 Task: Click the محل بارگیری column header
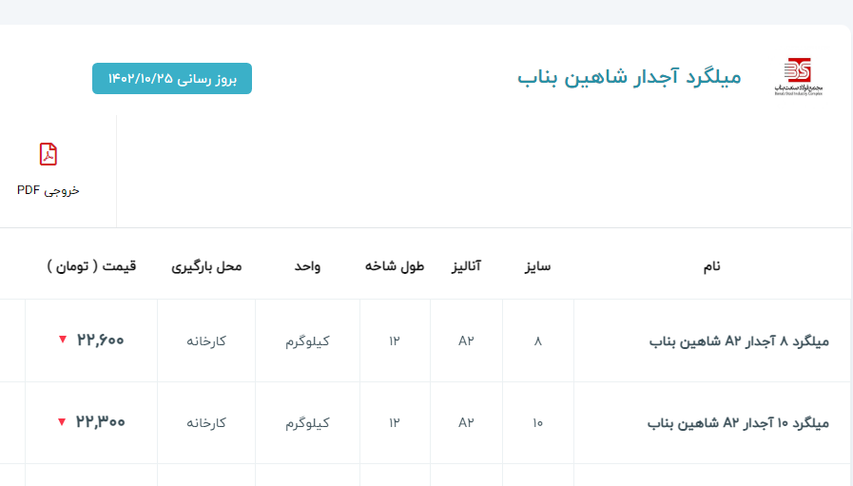tap(206, 266)
